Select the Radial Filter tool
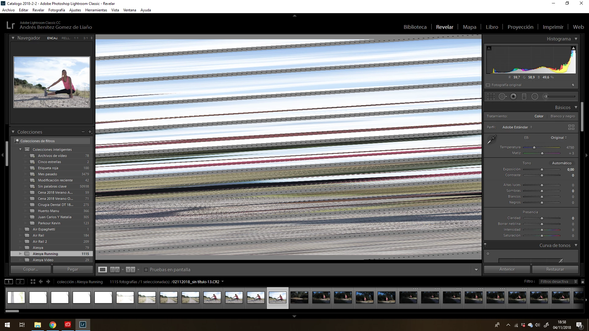 click(x=535, y=97)
